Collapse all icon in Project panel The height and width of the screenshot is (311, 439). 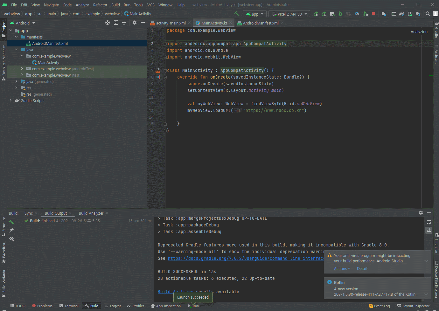[124, 23]
